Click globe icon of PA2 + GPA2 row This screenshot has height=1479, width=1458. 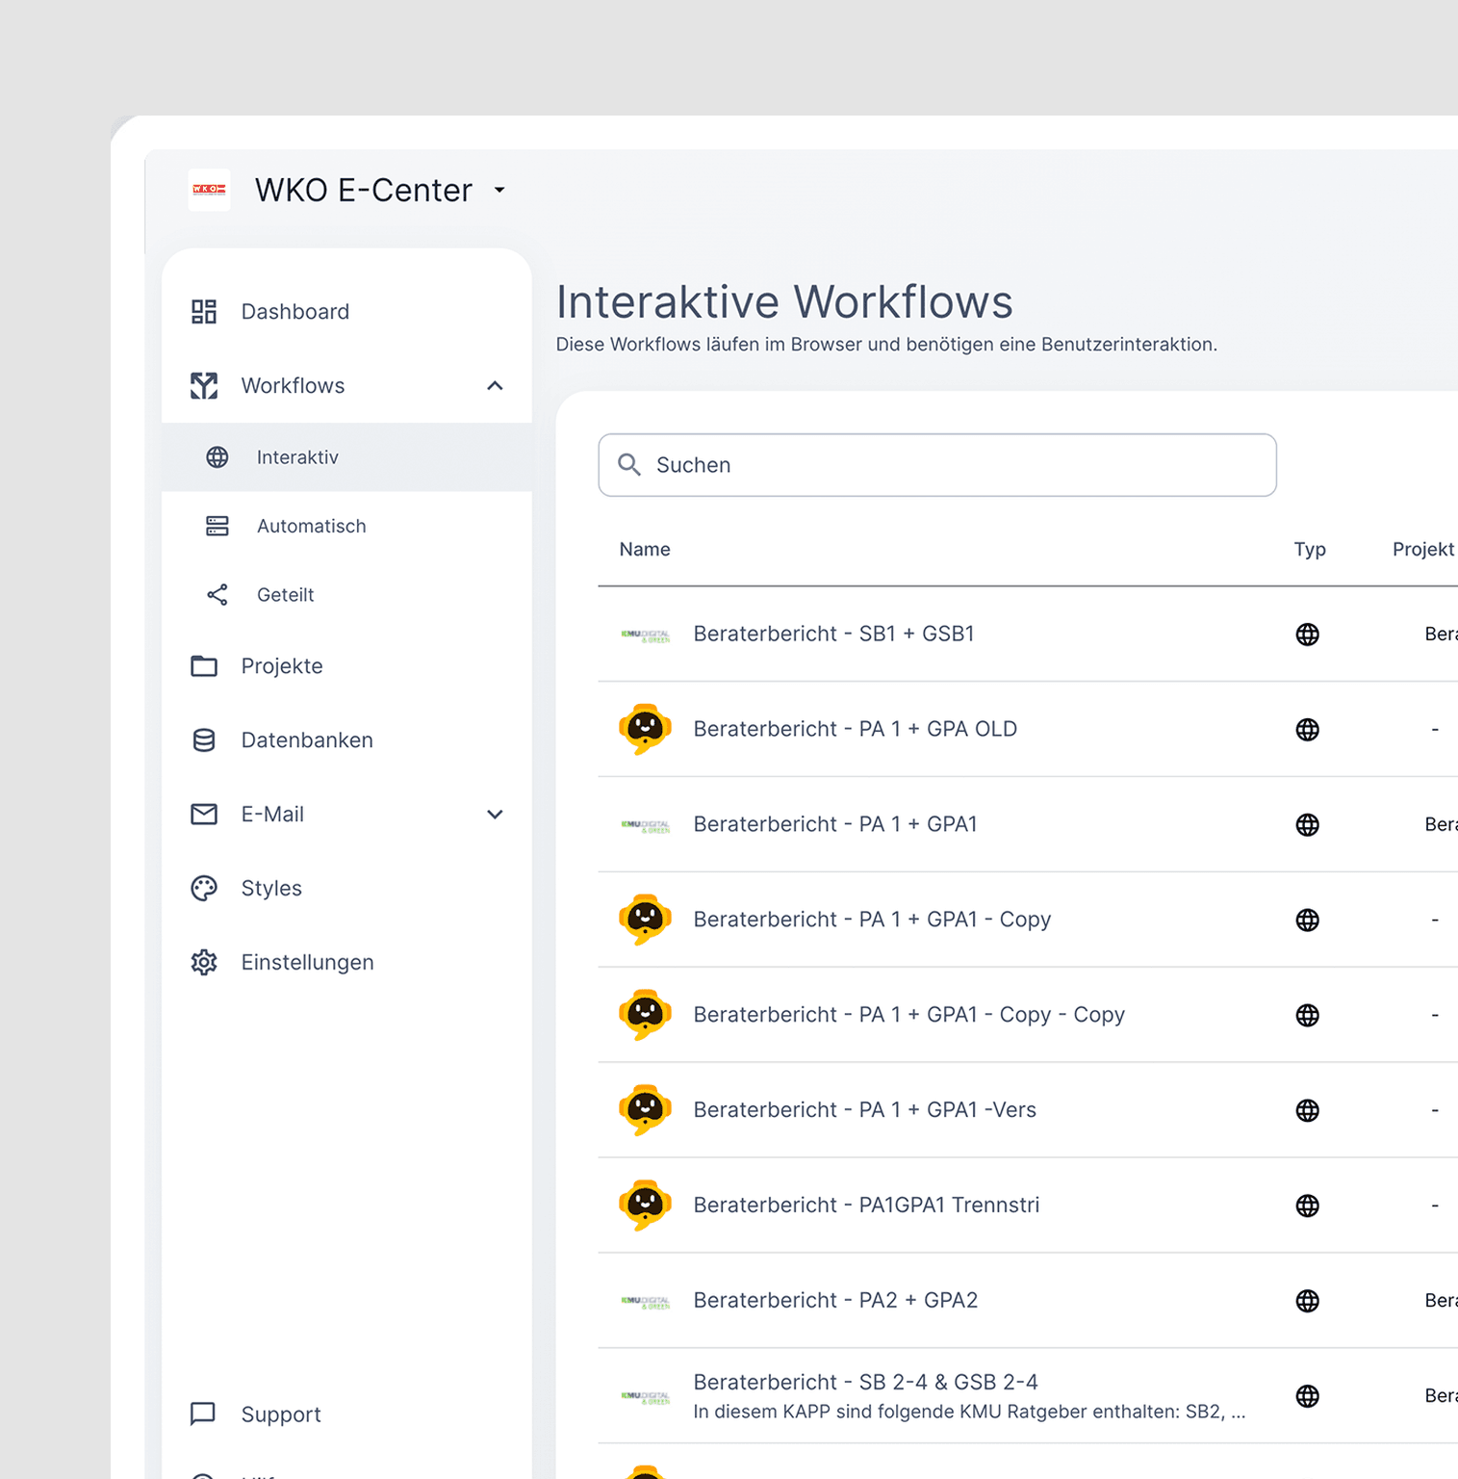point(1307,1302)
